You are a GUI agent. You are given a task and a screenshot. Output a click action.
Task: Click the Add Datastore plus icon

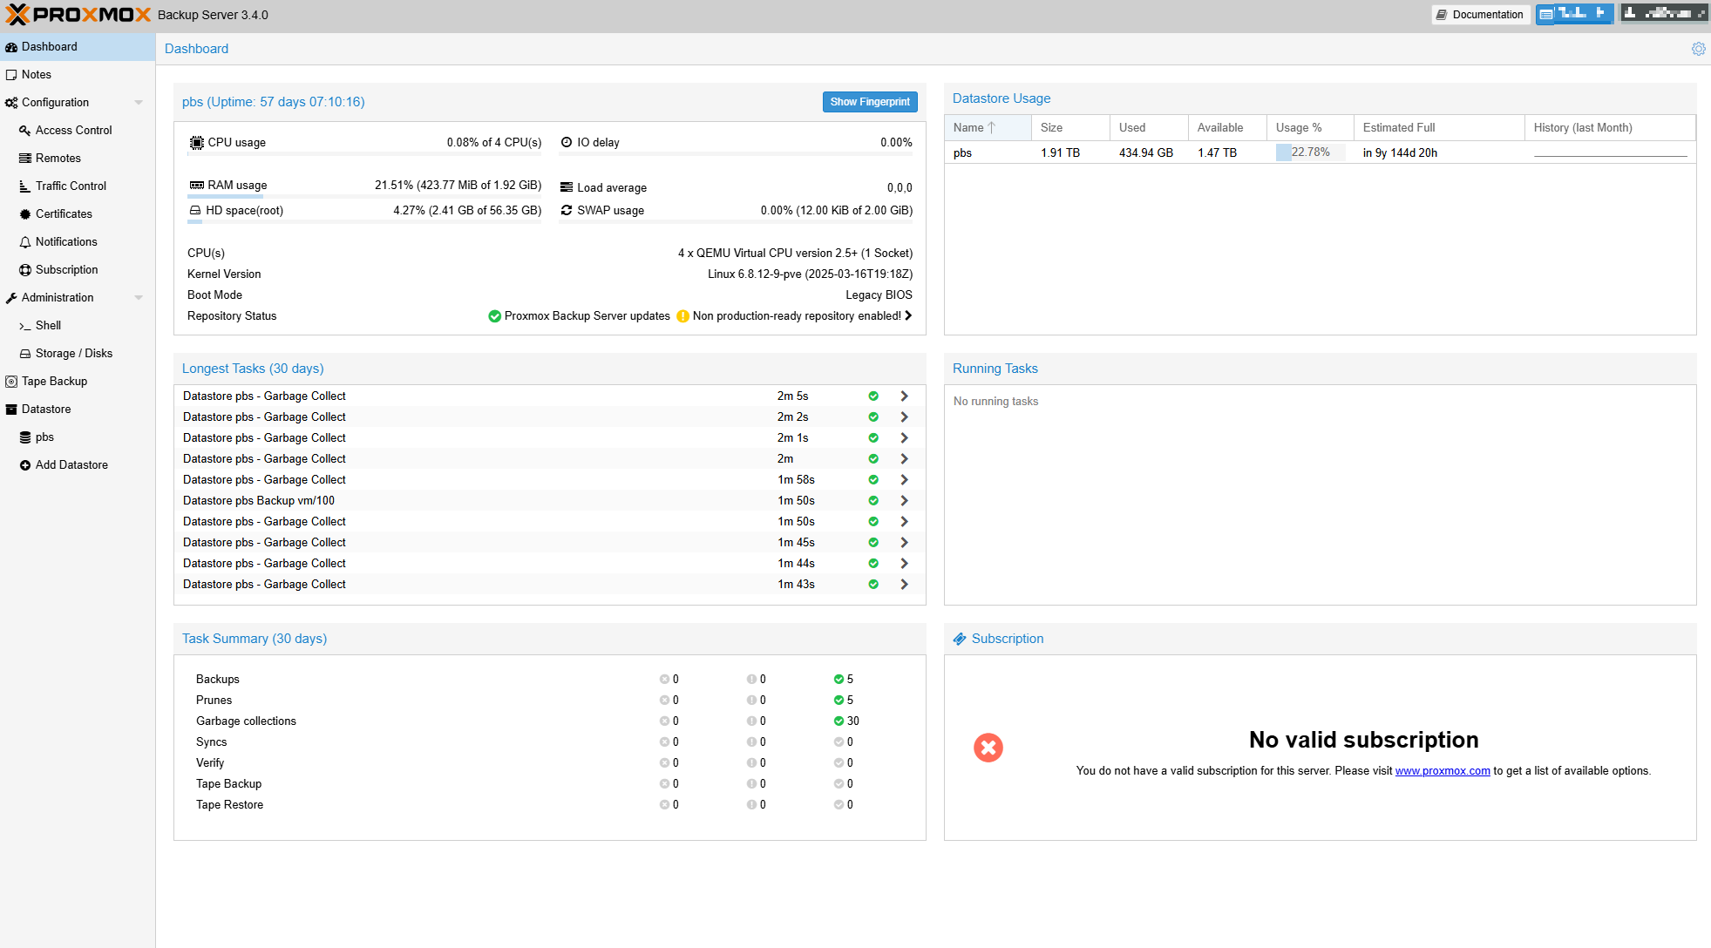tap(25, 465)
